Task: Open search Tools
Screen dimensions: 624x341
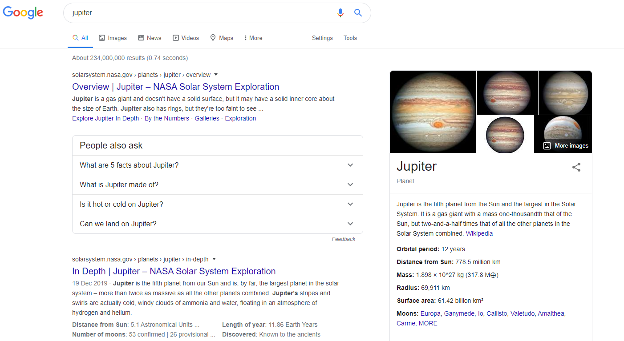Action: pos(350,38)
